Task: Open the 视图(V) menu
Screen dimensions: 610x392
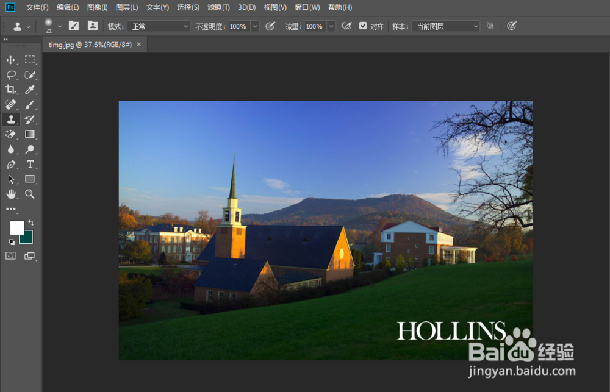Action: (275, 7)
